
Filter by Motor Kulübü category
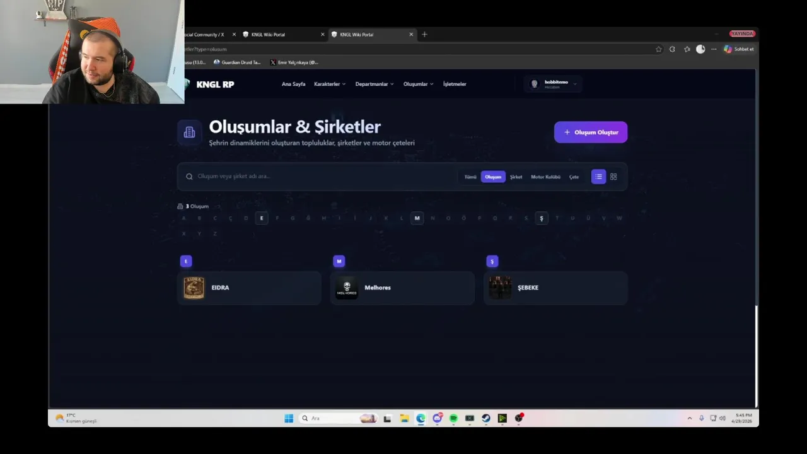[545, 177]
